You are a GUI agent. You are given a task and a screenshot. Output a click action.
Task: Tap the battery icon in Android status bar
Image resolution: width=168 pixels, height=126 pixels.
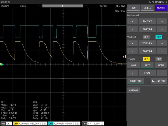point(160,2)
